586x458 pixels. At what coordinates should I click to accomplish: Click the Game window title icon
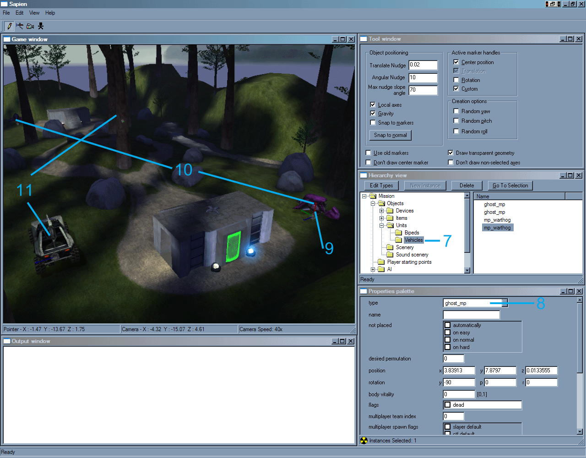point(7,39)
